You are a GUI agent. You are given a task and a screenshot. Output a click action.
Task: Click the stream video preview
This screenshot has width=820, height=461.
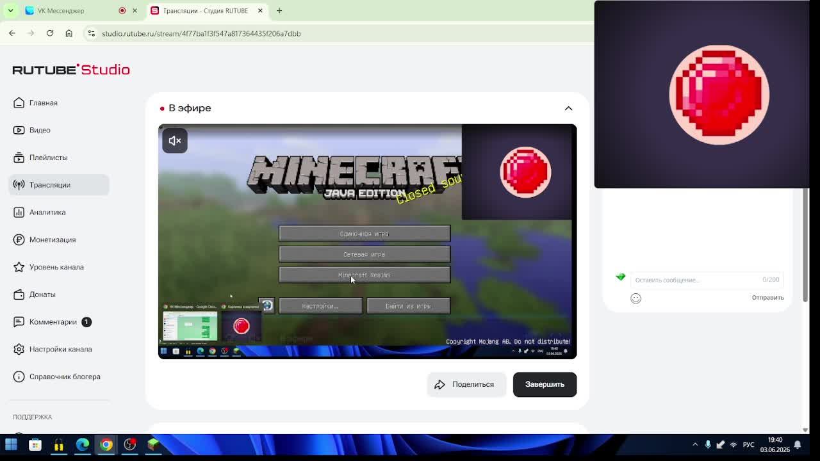[x=367, y=241]
